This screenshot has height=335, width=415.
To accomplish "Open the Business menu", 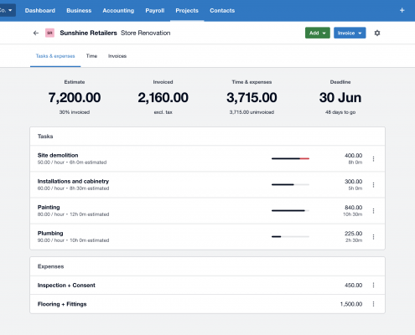I will pos(79,11).
